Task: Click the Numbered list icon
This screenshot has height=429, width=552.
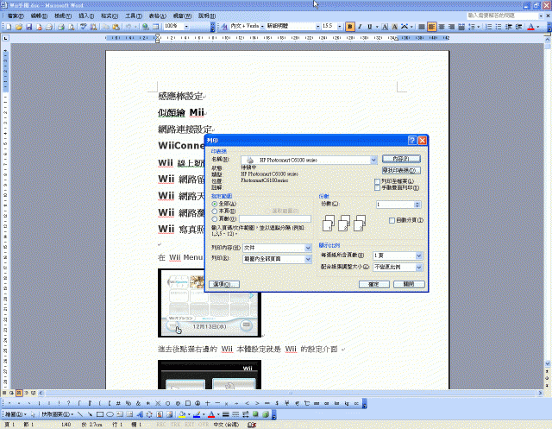Action: point(488,27)
